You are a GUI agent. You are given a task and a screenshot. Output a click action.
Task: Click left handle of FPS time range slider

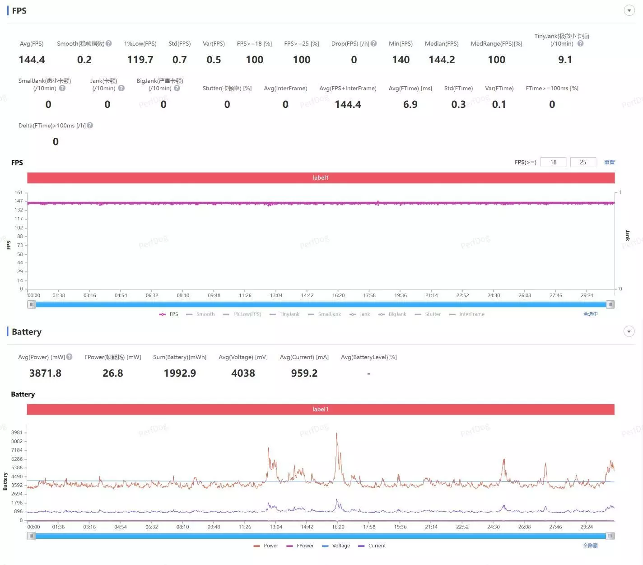point(31,304)
